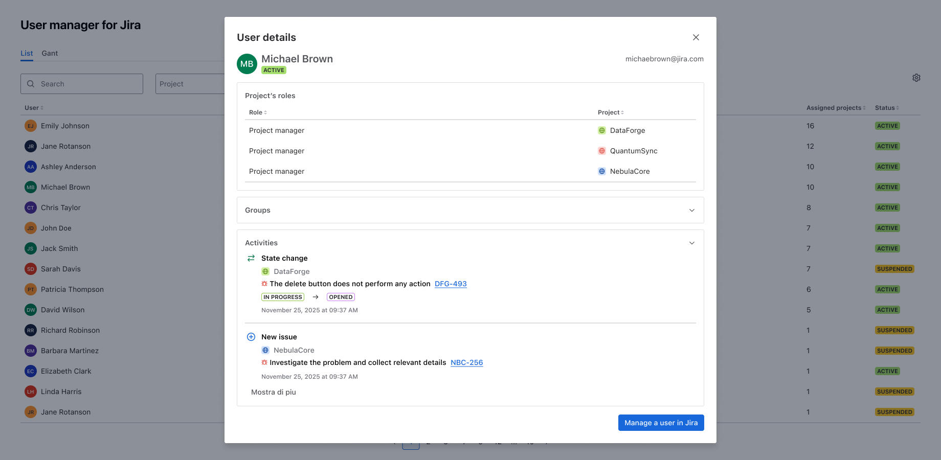Click the Manage a user in Jira button
The height and width of the screenshot is (460, 941).
661,423
